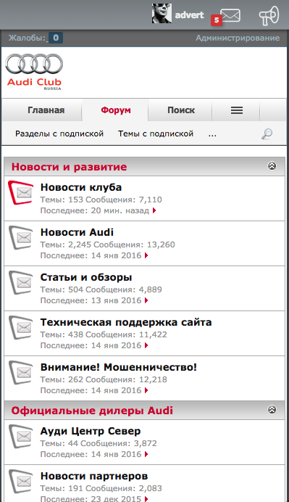Go to last post in Техническая поддержка сайта

click(146, 345)
